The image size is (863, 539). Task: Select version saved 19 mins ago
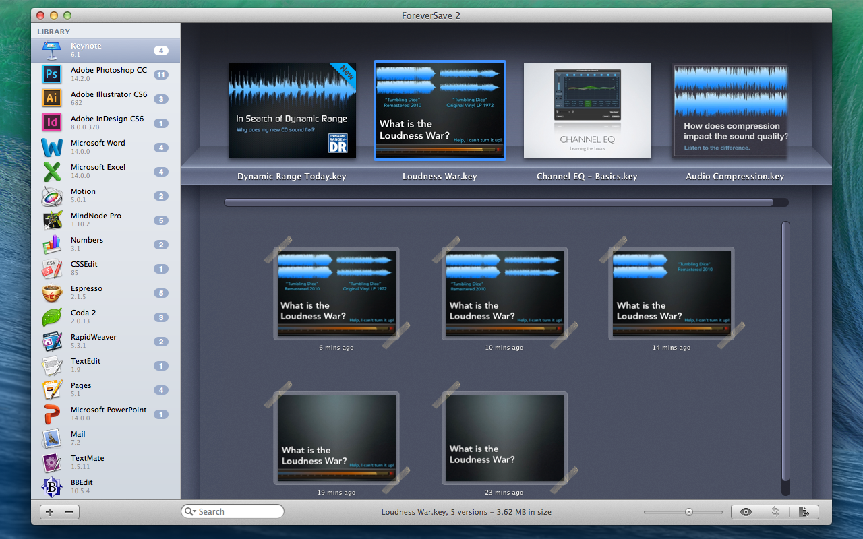pos(336,438)
